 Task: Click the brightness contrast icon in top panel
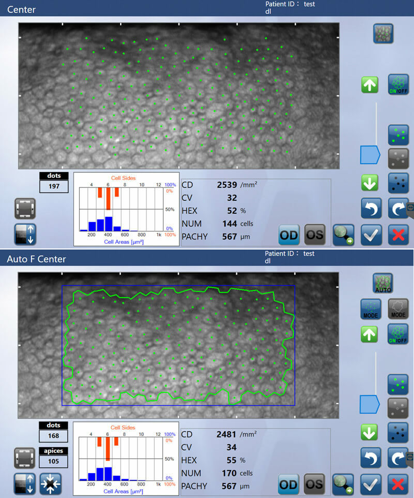point(25,234)
